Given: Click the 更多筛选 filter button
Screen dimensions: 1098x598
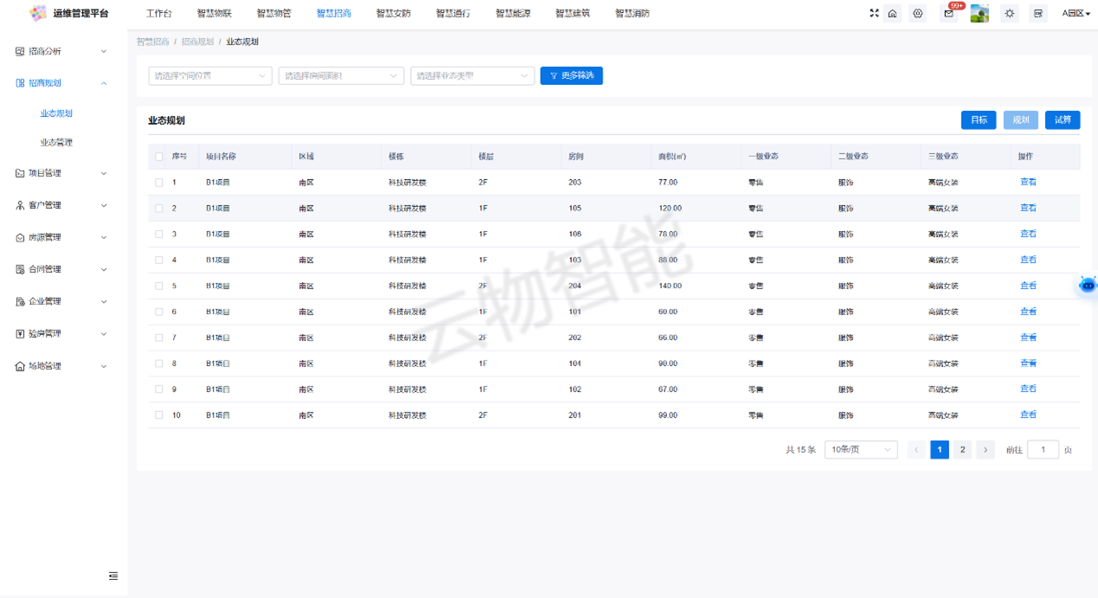Looking at the screenshot, I should click(x=572, y=76).
